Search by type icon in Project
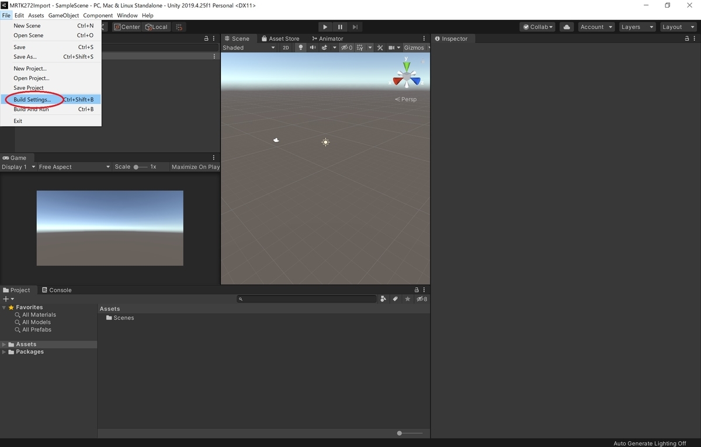The width and height of the screenshot is (701, 447). coord(383,299)
